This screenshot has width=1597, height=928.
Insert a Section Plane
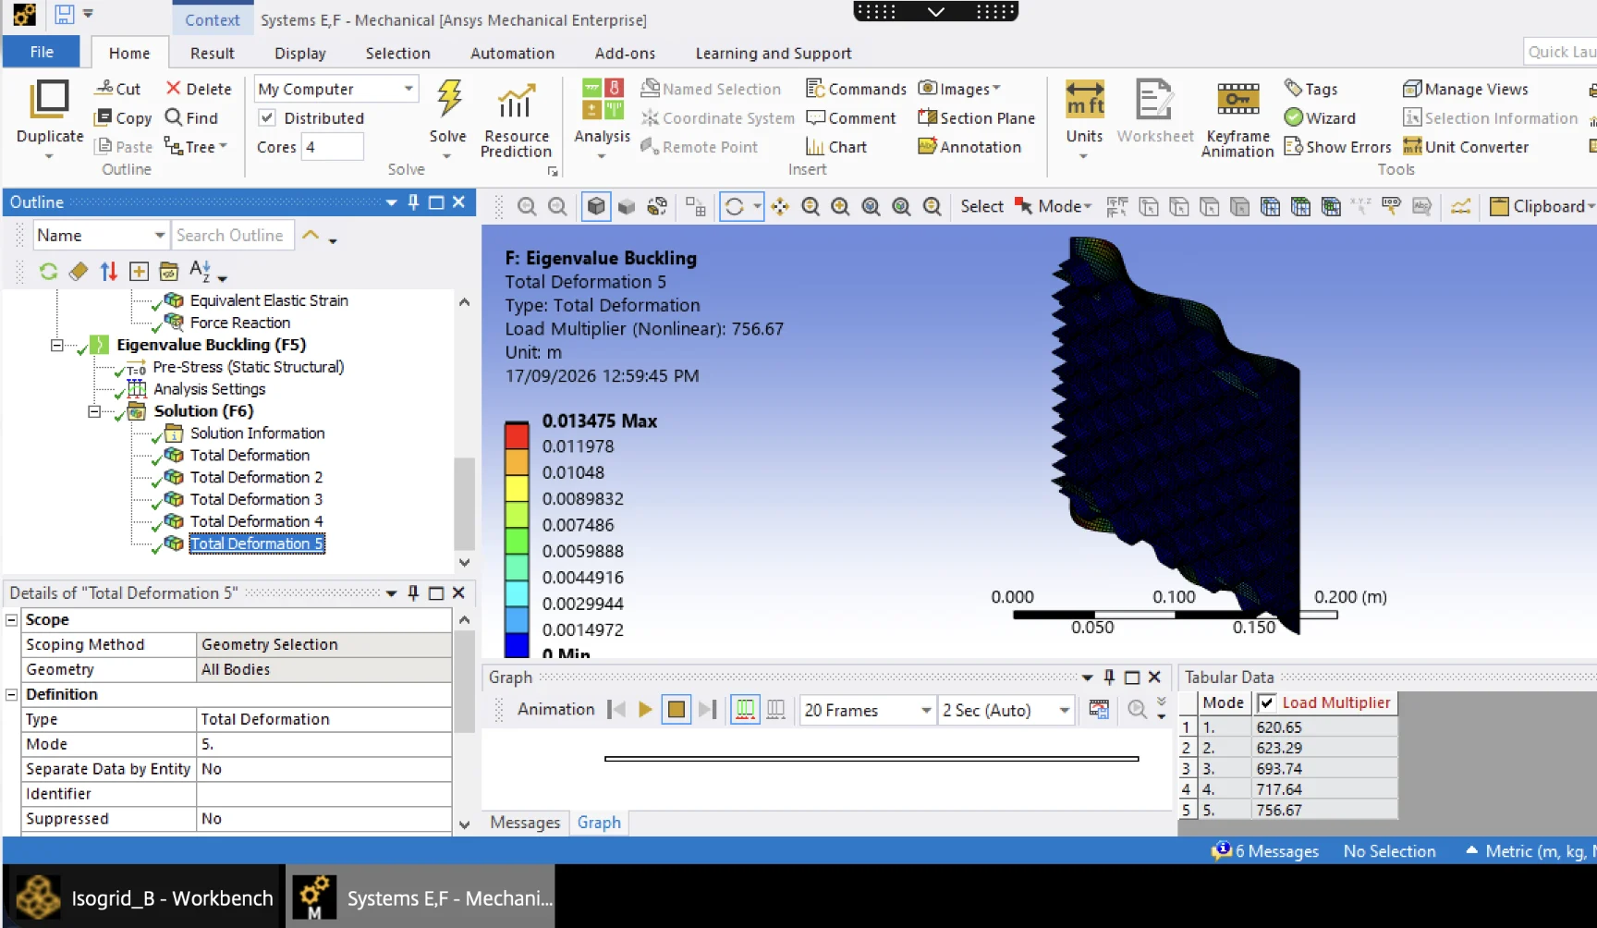click(977, 117)
